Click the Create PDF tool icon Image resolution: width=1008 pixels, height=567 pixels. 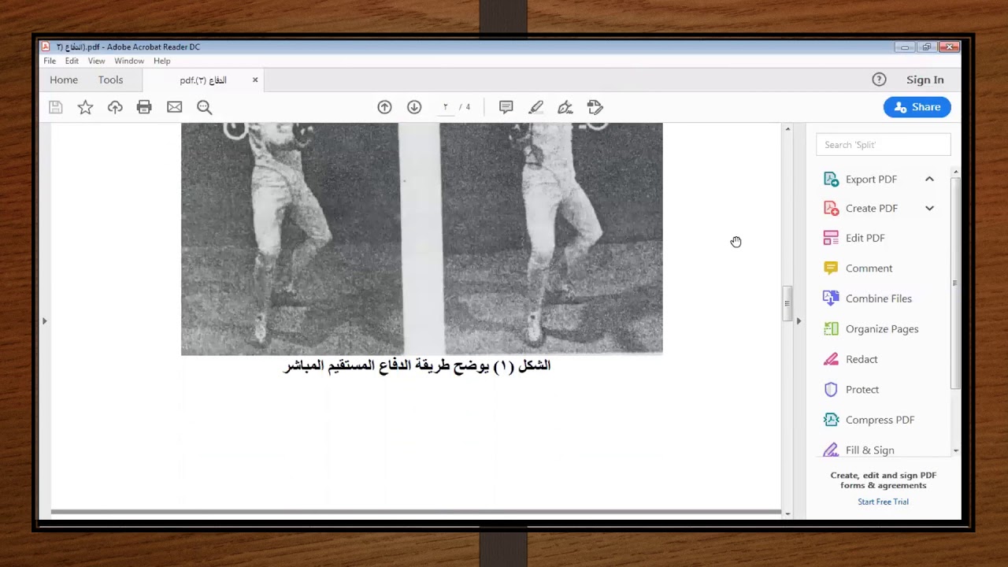(831, 208)
